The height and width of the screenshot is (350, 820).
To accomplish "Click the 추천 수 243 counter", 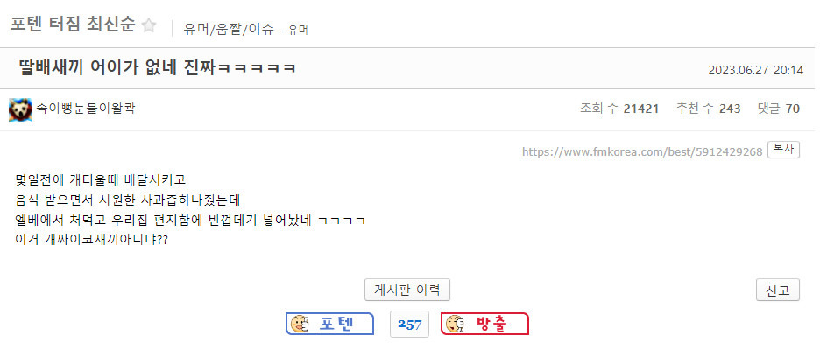I will click(708, 108).
